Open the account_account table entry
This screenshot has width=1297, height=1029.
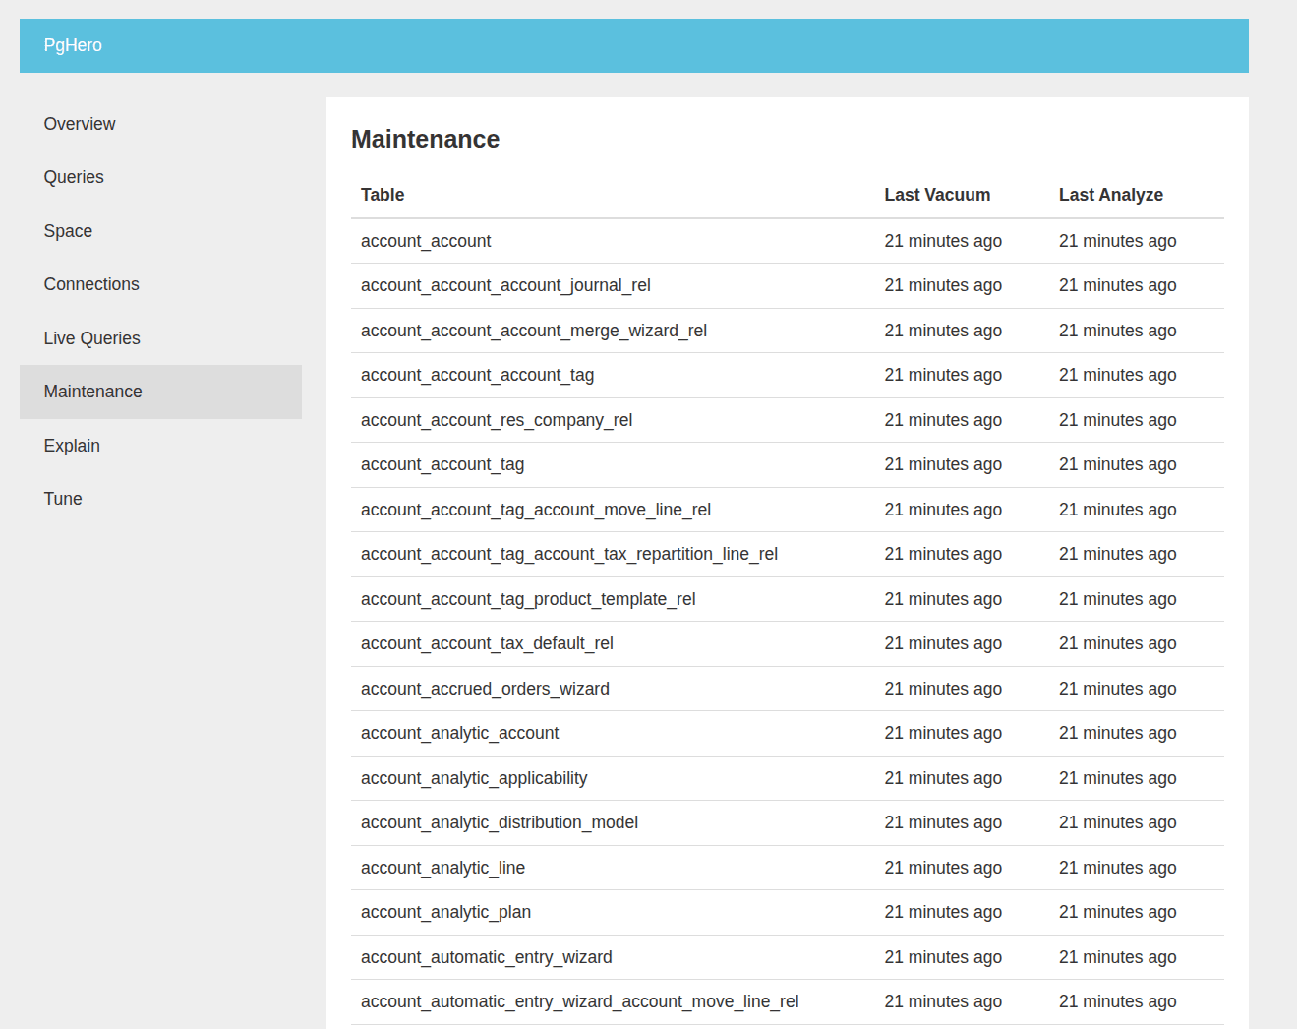[426, 241]
